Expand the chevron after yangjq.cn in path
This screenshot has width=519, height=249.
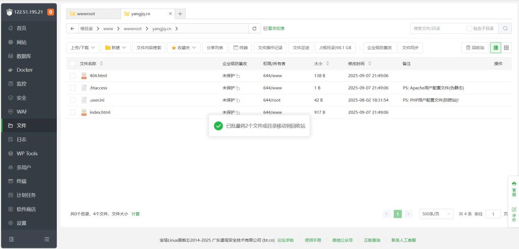point(176,29)
